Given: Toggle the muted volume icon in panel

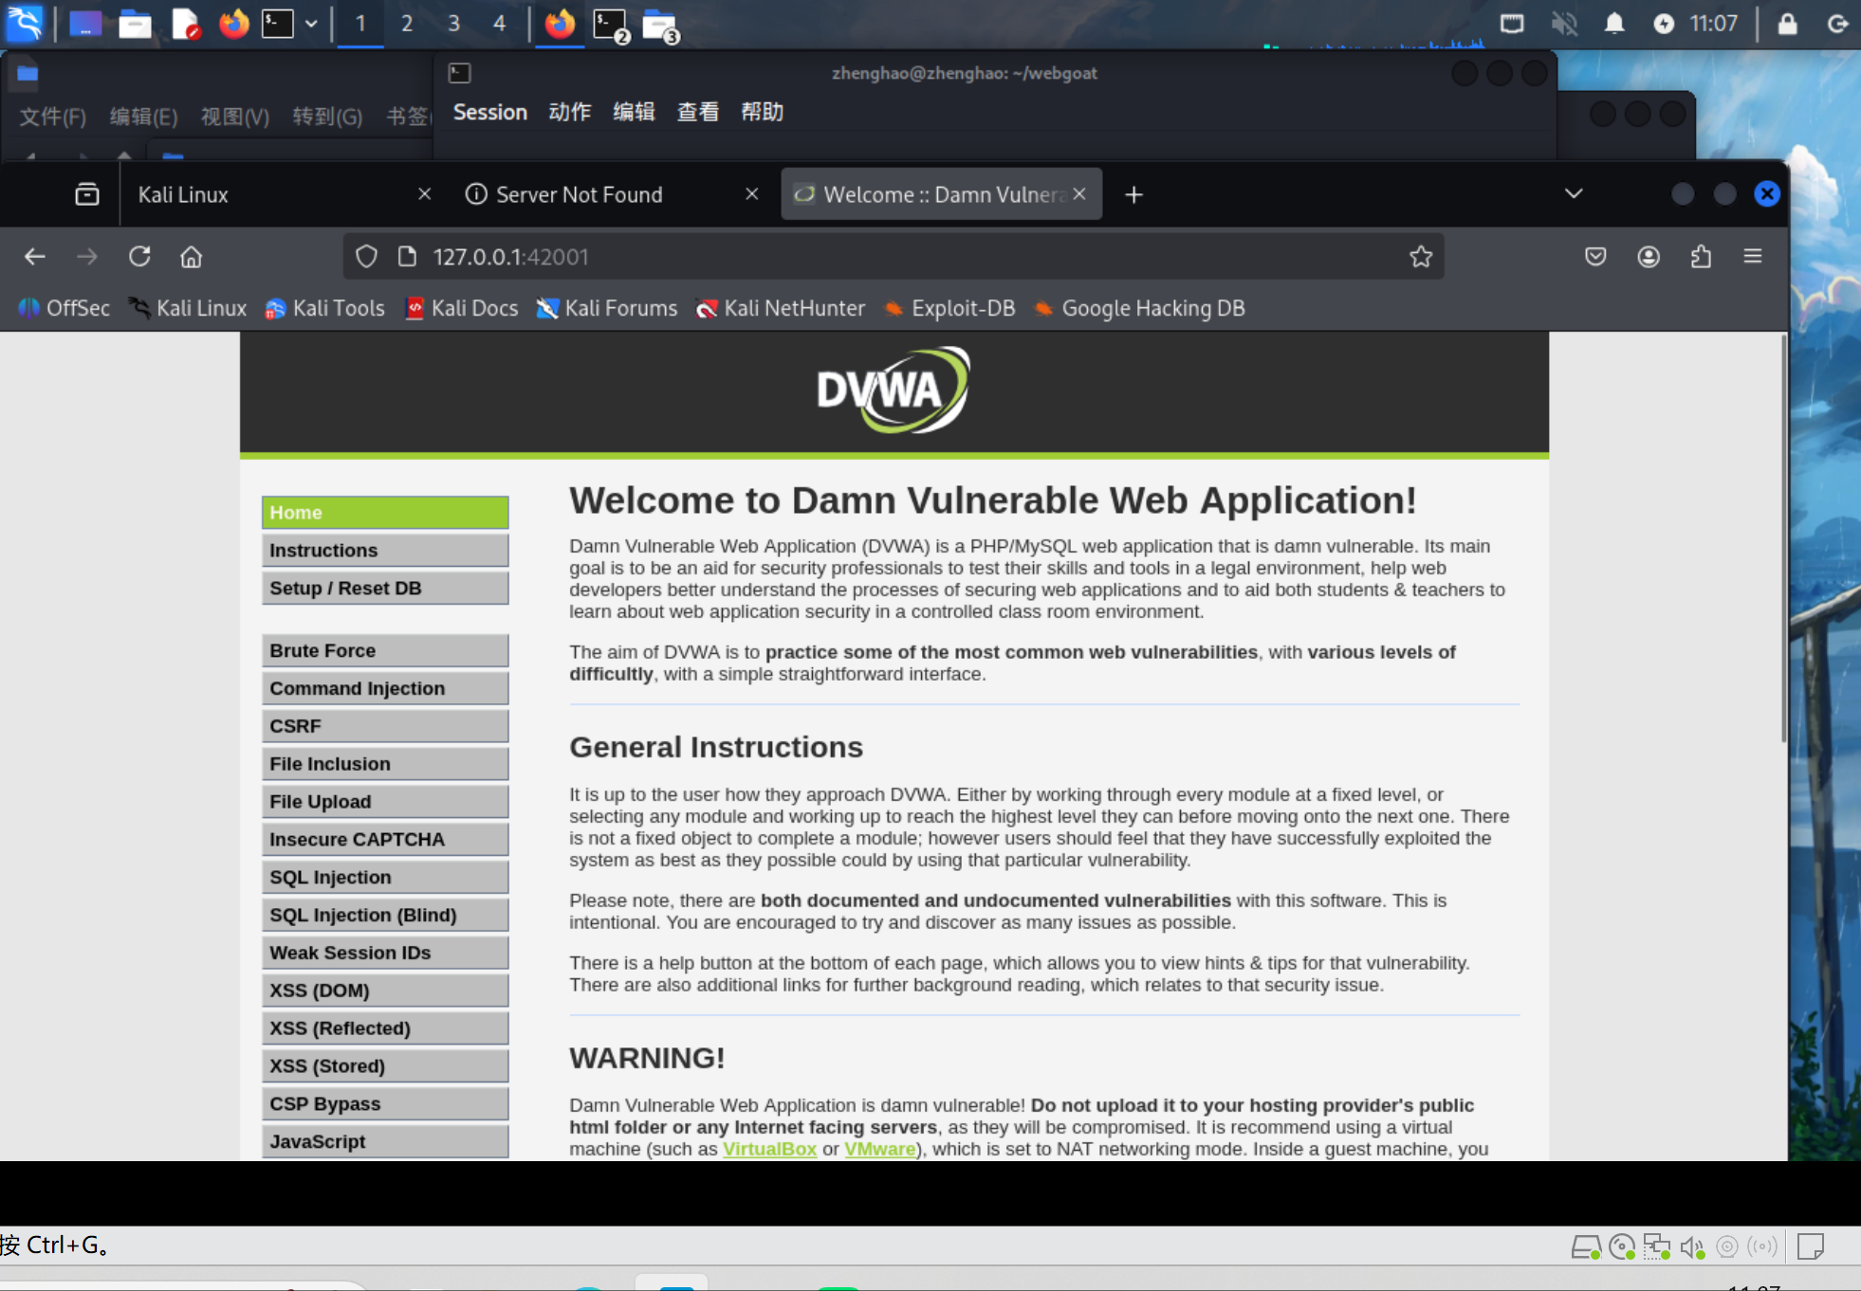Looking at the screenshot, I should coord(1564,24).
